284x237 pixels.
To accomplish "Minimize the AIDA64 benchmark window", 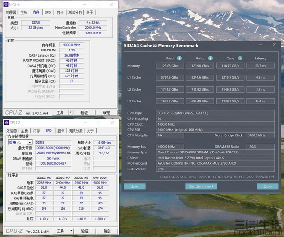I will tap(261, 45).
